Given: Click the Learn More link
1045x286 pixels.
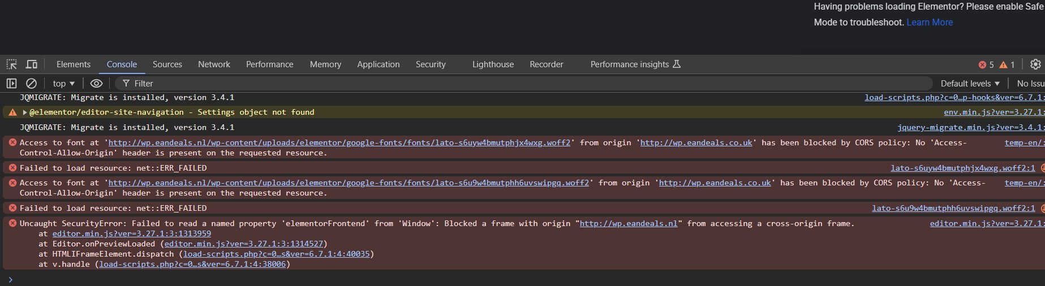Looking at the screenshot, I should click(930, 22).
